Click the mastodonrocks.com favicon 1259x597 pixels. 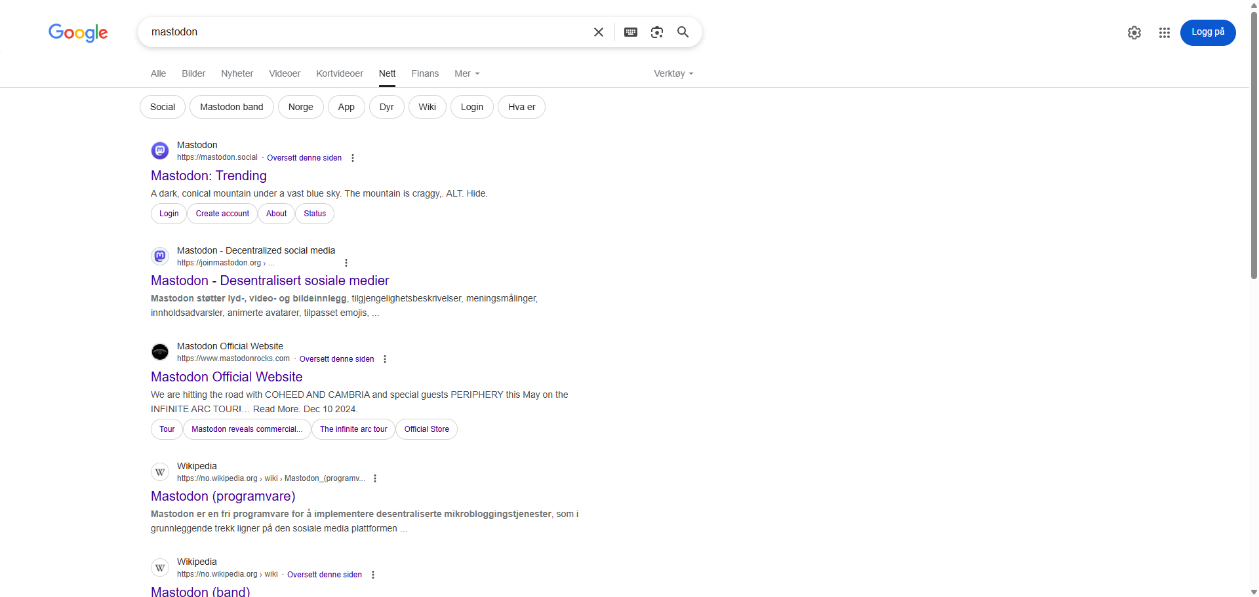pyautogui.click(x=160, y=352)
